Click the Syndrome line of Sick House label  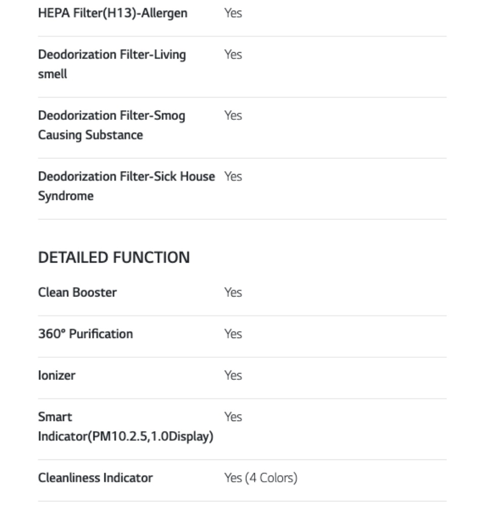66,196
